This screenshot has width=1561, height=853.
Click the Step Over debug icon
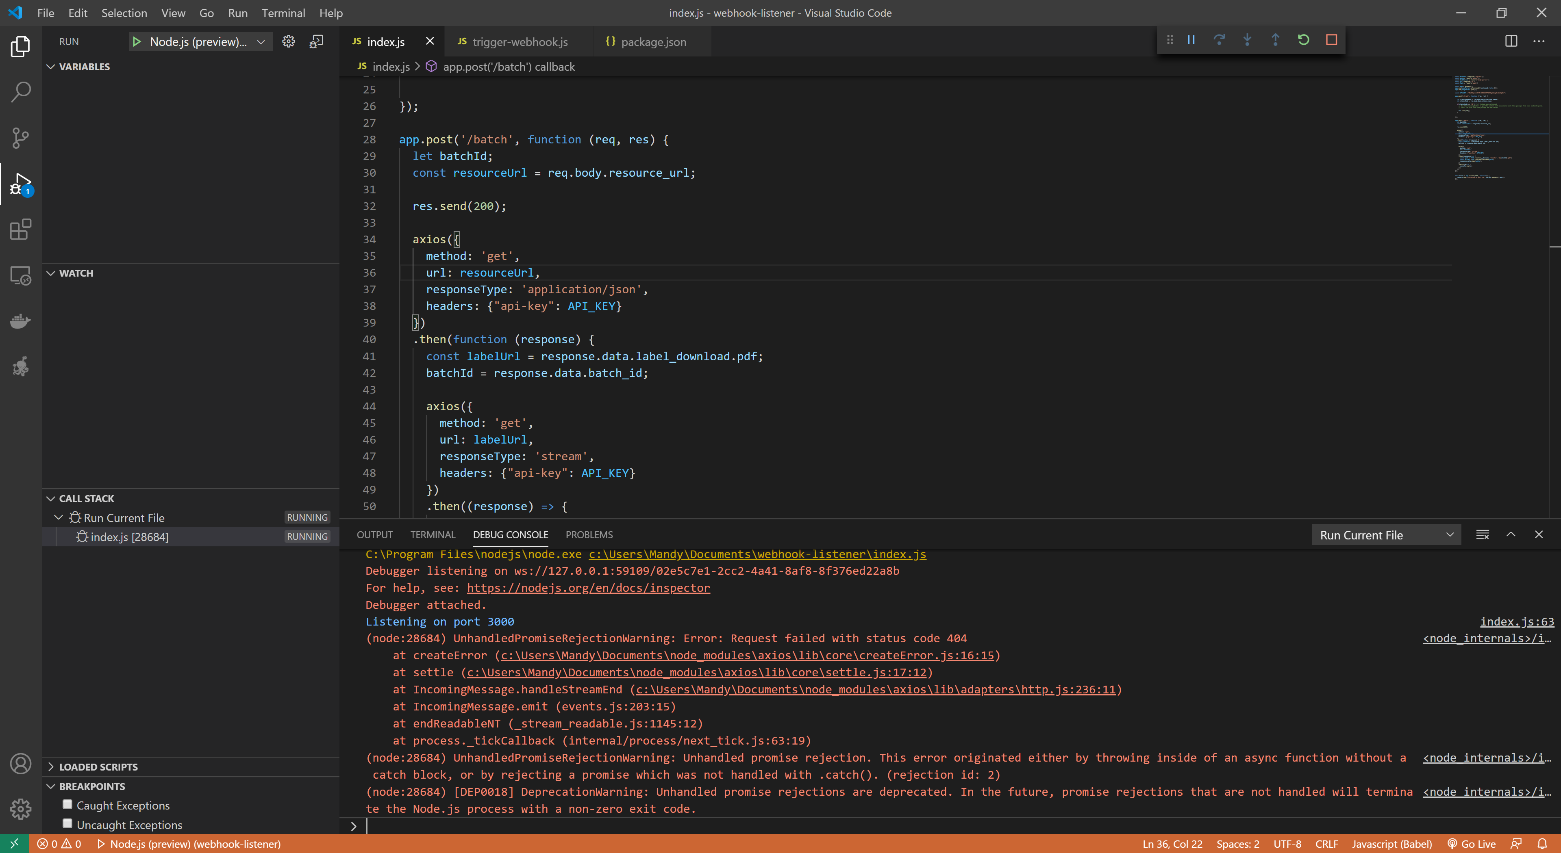click(x=1218, y=40)
